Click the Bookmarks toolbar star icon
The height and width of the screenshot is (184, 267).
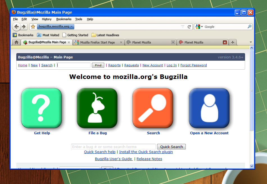pyautogui.click(x=15, y=35)
